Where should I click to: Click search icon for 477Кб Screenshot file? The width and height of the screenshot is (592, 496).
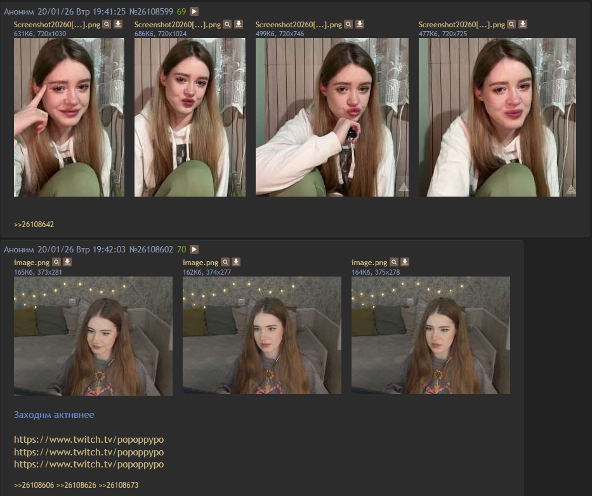[x=511, y=24]
